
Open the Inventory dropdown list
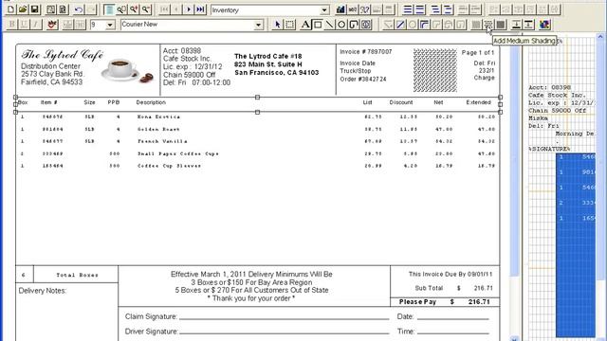[324, 10]
